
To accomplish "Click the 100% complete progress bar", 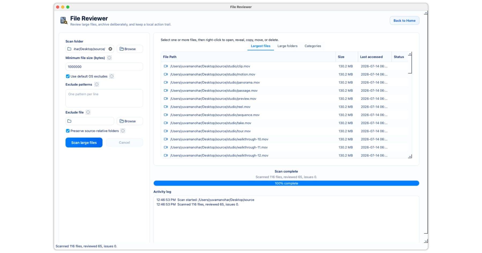I will tap(286, 183).
